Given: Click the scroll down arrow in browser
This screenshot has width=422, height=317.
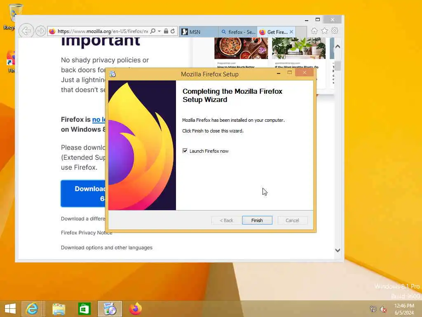Looking at the screenshot, I should click(338, 250).
